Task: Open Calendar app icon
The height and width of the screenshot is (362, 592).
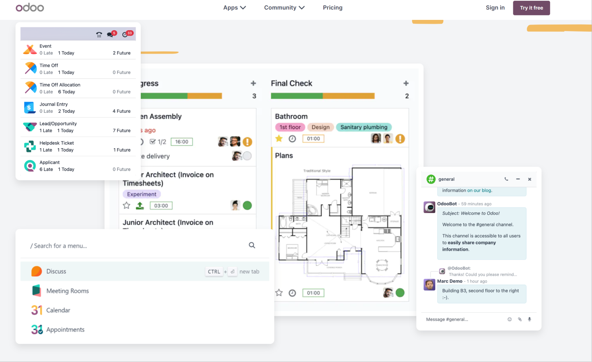Action: 37,310
